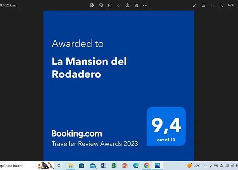Open File Explorer from the taskbar

[x=71, y=166]
